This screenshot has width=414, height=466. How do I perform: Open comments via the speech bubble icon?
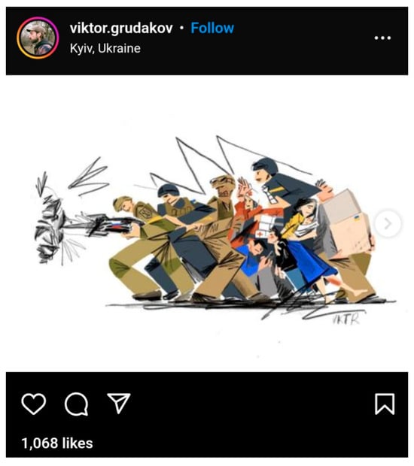(x=77, y=404)
